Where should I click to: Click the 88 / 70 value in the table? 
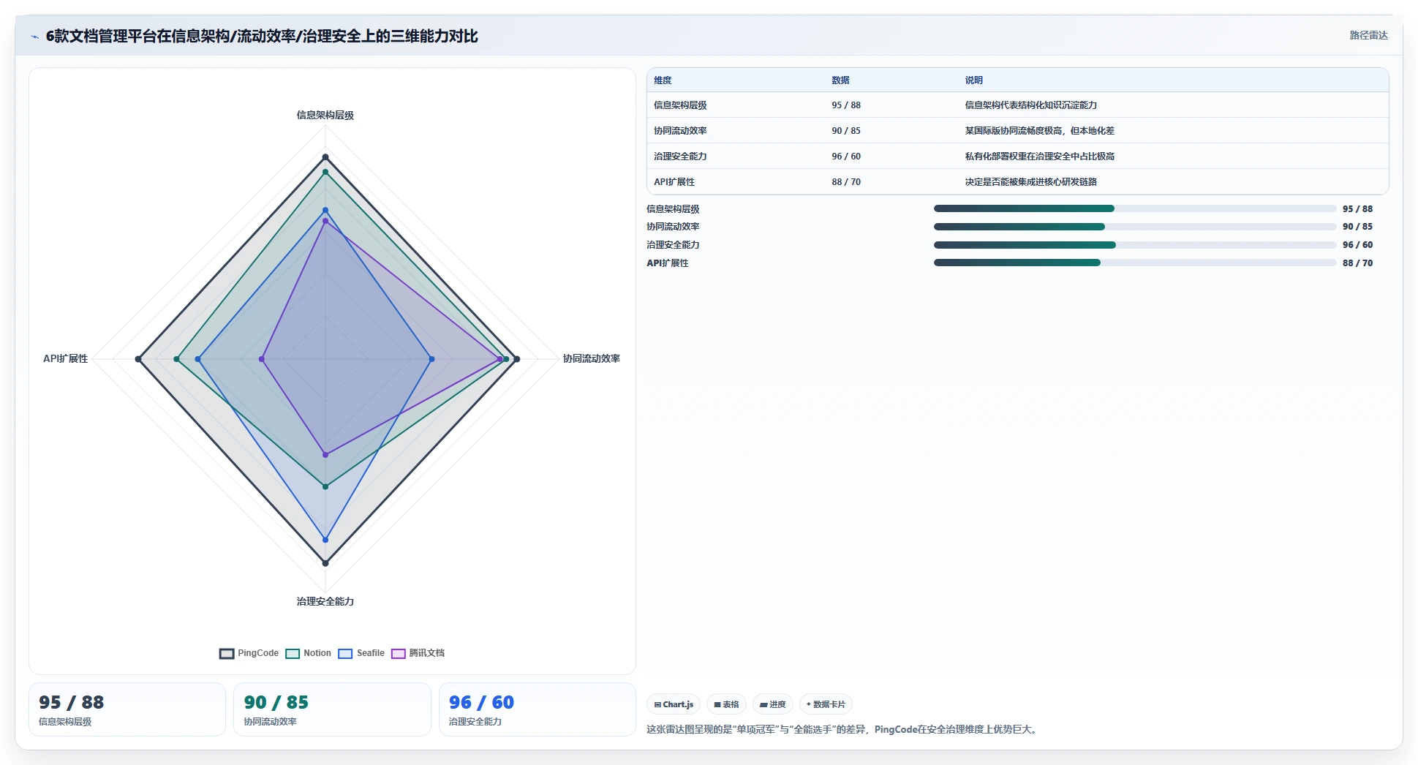[846, 182]
